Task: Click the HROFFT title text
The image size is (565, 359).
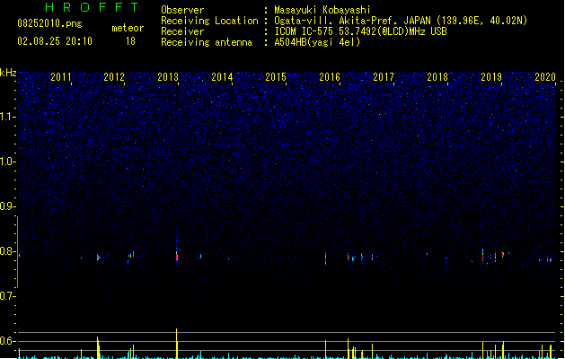Action: click(x=92, y=7)
